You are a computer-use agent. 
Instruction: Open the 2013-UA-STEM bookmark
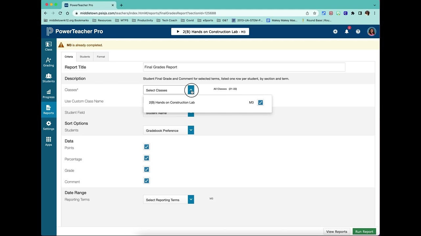[247, 20]
